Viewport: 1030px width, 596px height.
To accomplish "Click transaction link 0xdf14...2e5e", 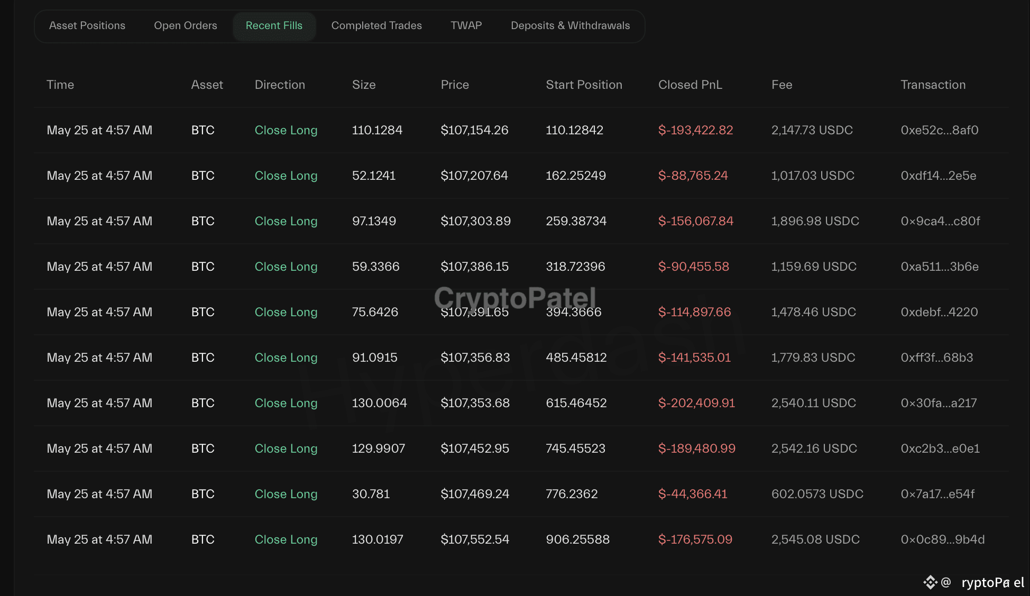I will 939,176.
